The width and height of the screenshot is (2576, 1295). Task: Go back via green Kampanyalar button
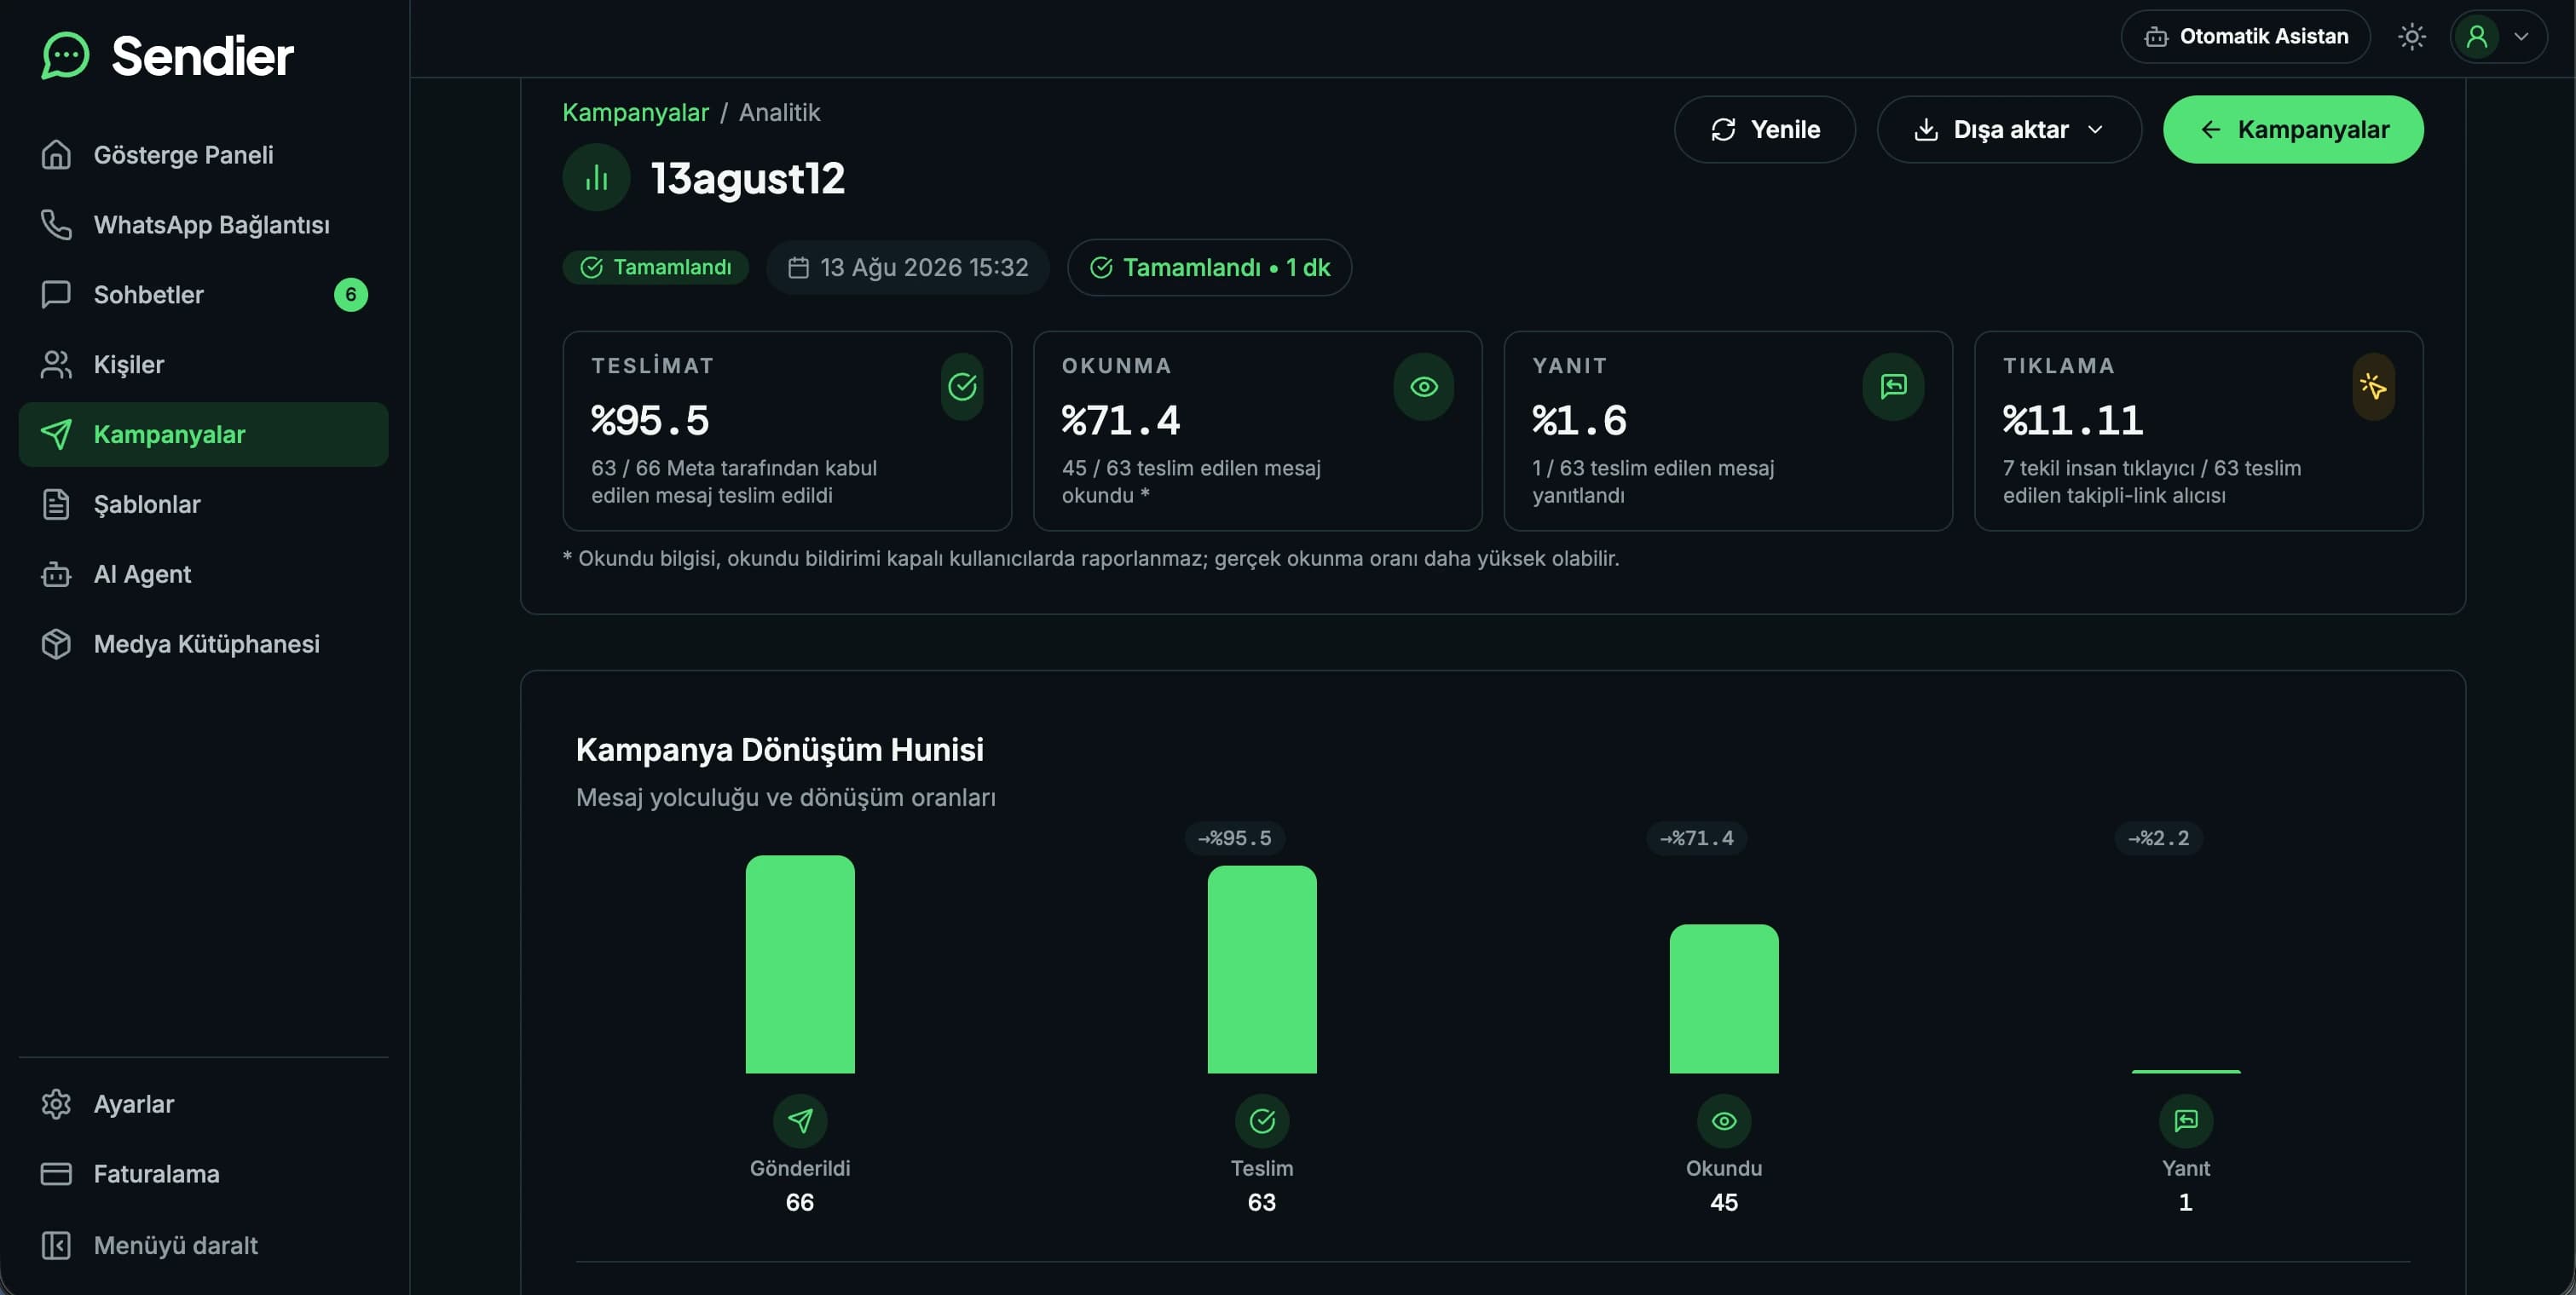(x=2292, y=129)
